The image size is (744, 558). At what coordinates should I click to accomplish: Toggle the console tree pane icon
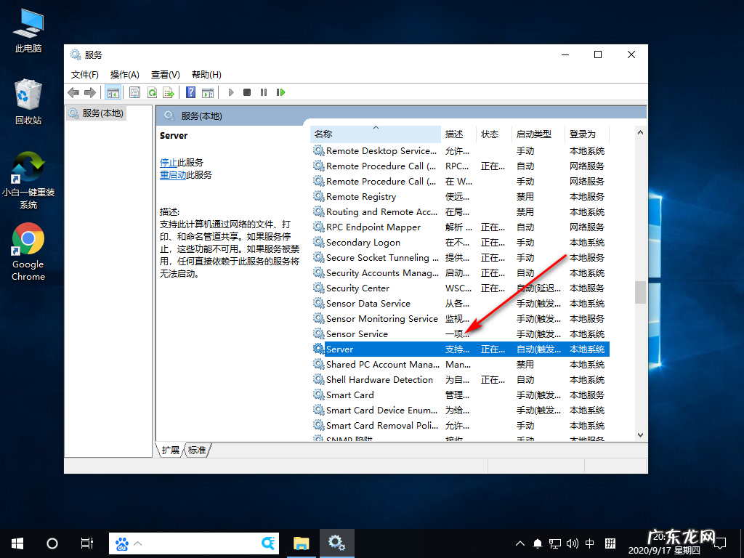point(113,92)
